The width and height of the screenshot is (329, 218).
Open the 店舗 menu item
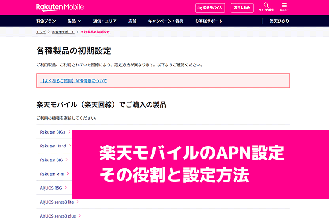132,21
